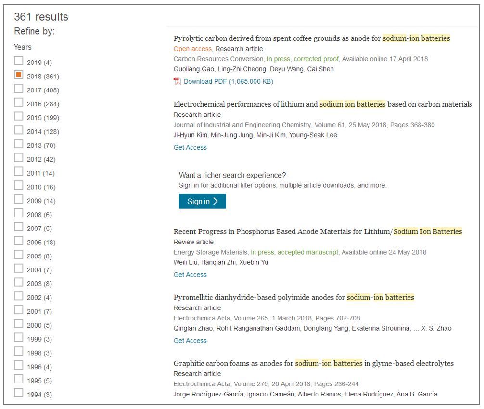Click Get Access under Qinglan Zhao article
Screen dimensions: 484x409
(190, 341)
